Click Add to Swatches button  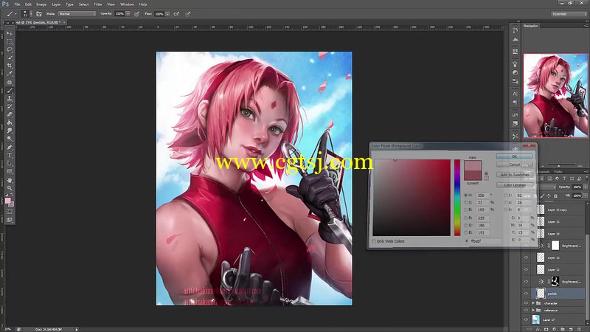tap(514, 175)
